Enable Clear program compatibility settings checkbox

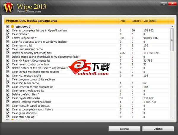click(x=8, y=79)
